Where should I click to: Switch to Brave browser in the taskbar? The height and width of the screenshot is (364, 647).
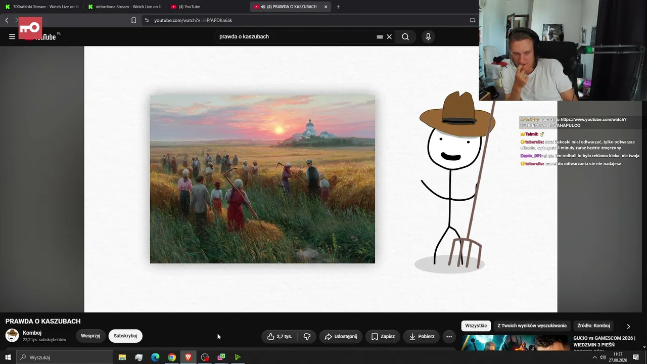tap(188, 357)
